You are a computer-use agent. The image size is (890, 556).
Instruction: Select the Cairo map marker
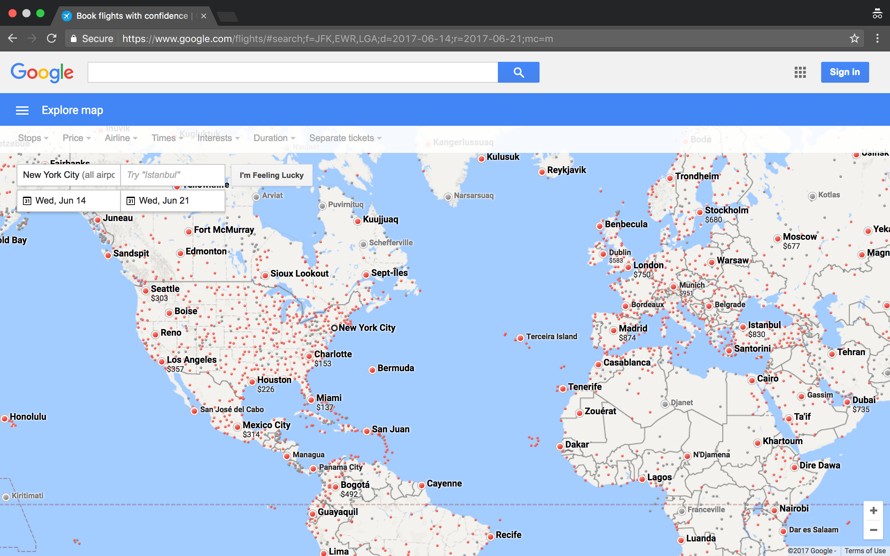point(752,380)
